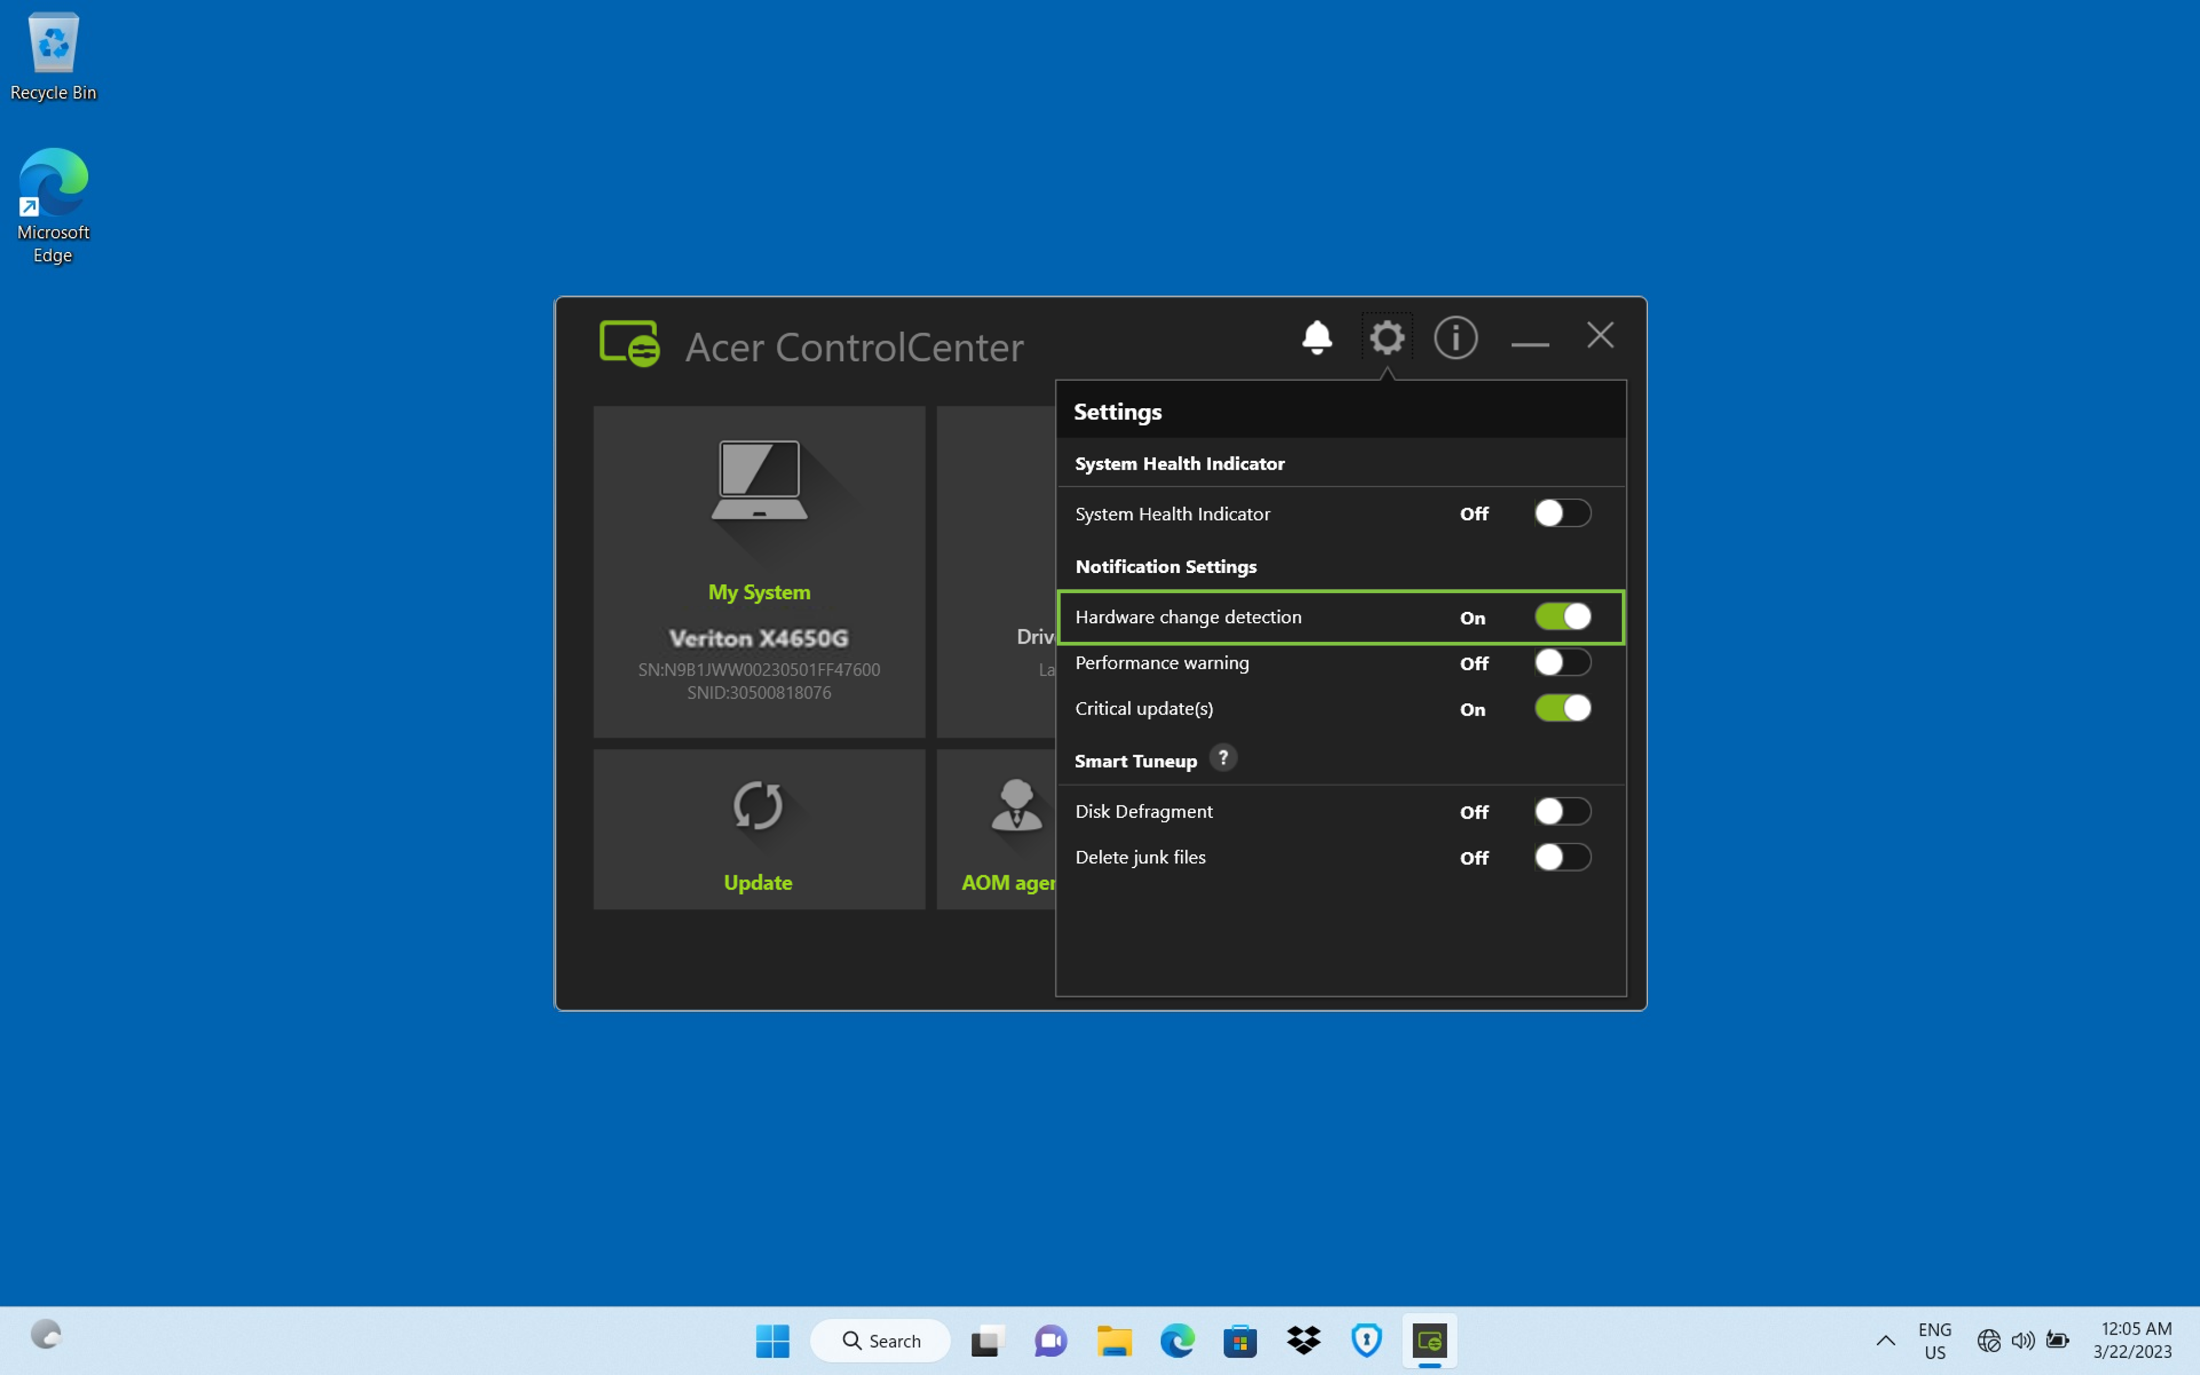This screenshot has width=2200, height=1375.
Task: Expand the system tray hidden icons chevron
Action: point(1886,1341)
